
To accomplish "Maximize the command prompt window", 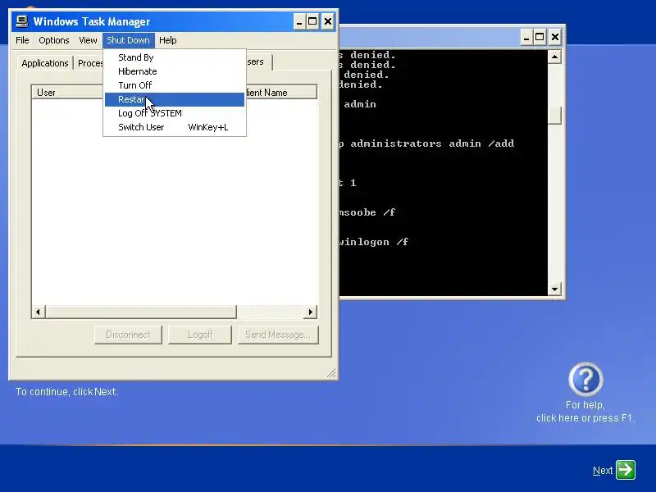I will pyautogui.click(x=540, y=37).
